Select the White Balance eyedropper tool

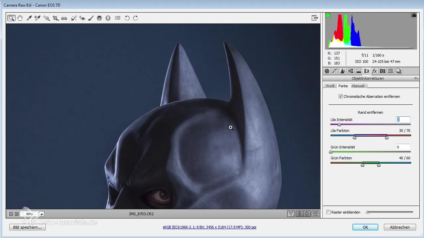pos(29,18)
